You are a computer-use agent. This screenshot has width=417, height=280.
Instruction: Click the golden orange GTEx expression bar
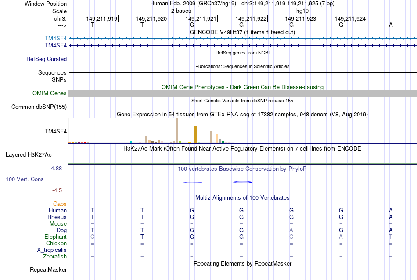195,134
